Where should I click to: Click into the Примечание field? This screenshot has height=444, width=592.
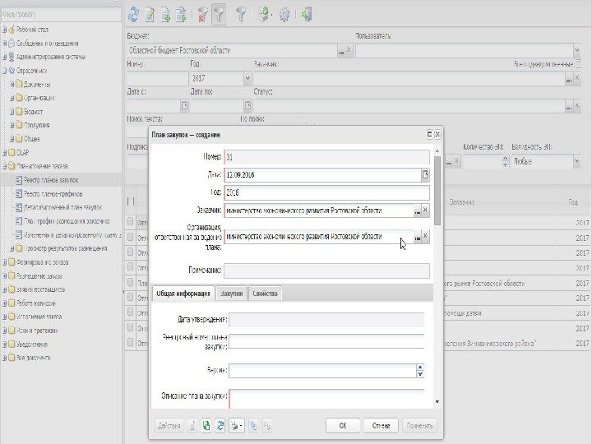[x=326, y=271]
